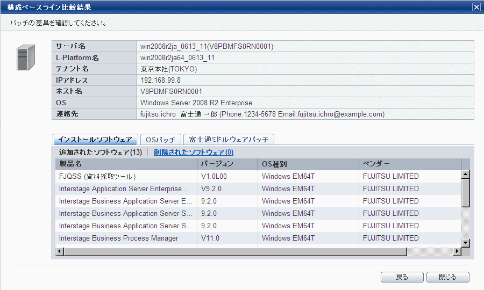Click the 閉じる button
The height and width of the screenshot is (290, 484).
pyautogui.click(x=447, y=277)
